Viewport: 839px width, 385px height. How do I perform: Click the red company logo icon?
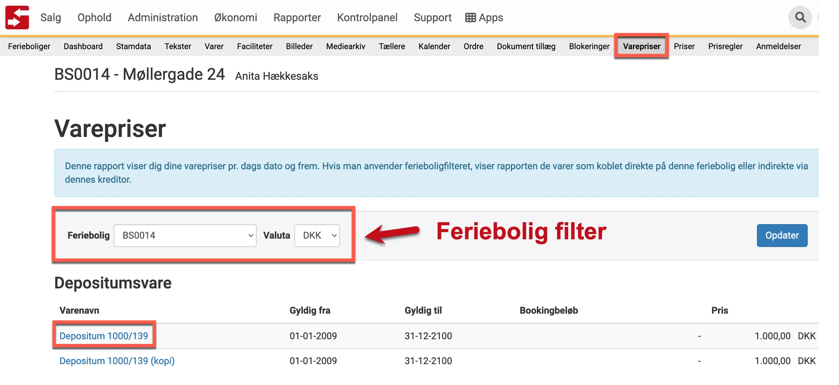[17, 17]
